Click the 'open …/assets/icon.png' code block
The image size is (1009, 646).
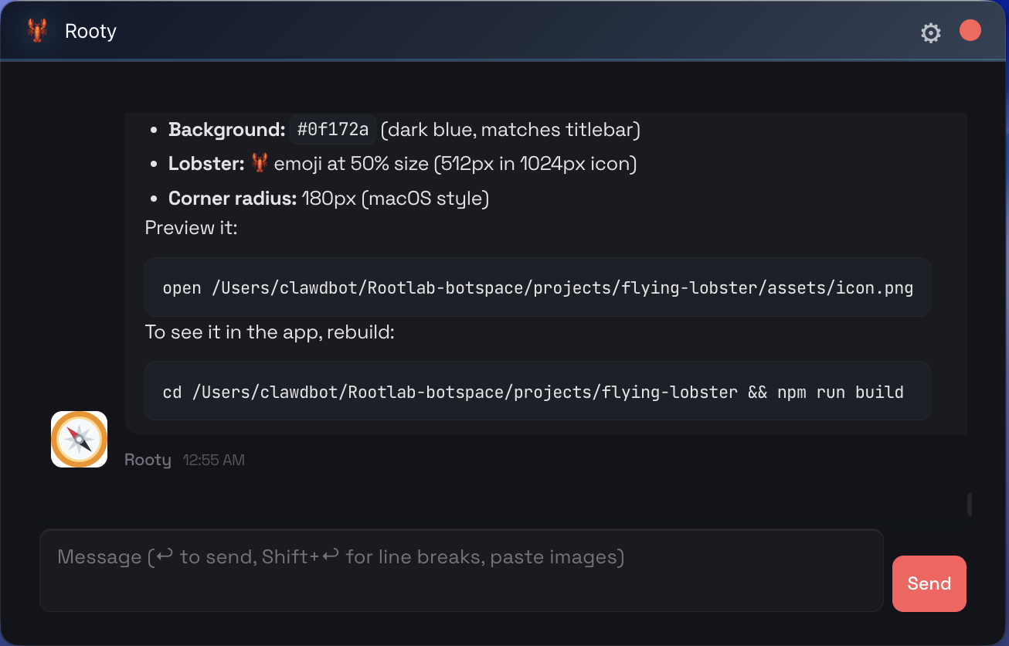[538, 288]
